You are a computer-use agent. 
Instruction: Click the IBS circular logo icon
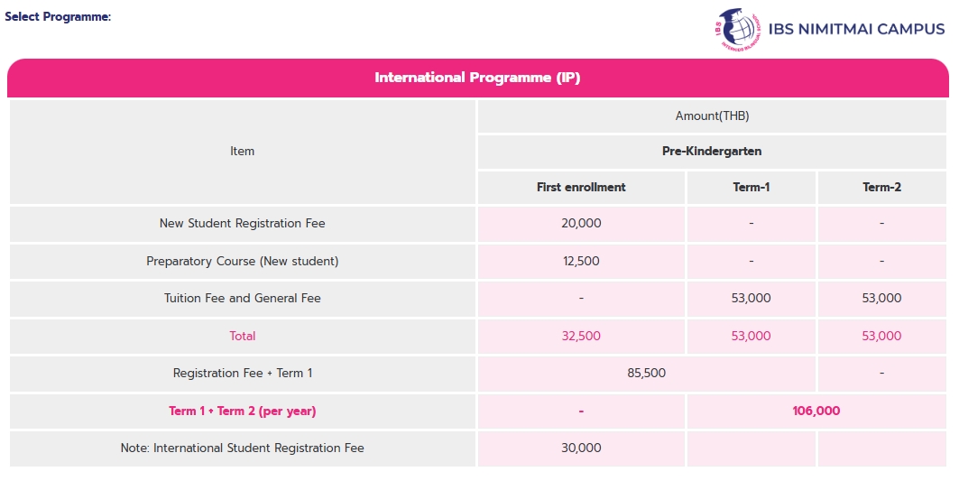click(737, 30)
